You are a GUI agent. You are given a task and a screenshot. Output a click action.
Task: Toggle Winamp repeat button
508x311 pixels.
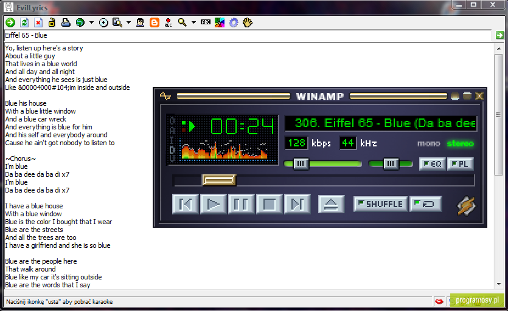tap(426, 204)
